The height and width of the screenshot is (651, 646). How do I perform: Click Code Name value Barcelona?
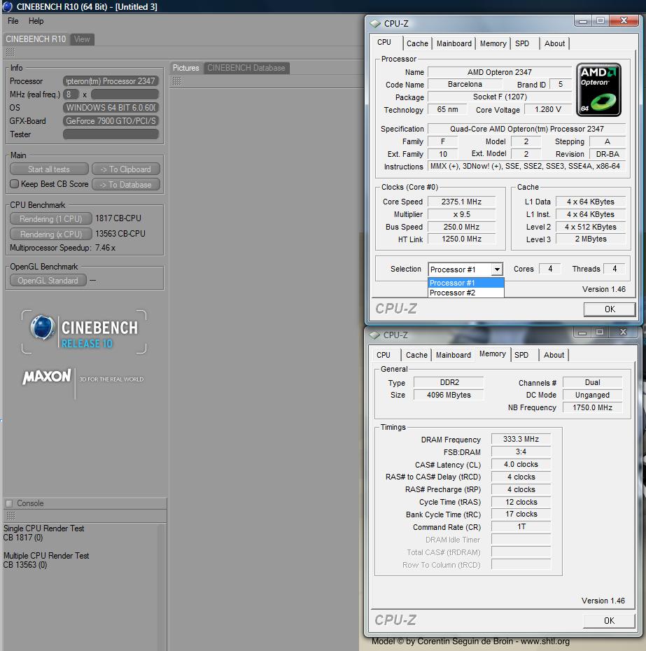pos(465,84)
